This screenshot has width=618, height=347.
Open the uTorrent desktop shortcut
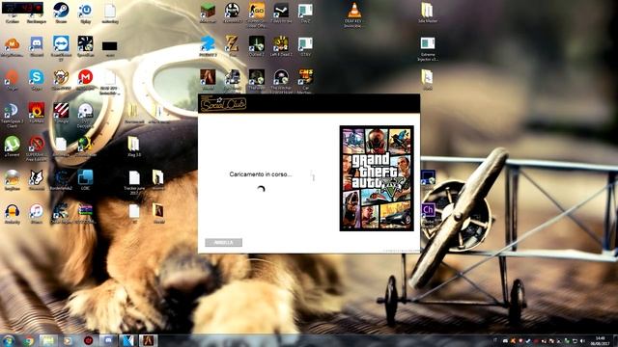click(12, 147)
